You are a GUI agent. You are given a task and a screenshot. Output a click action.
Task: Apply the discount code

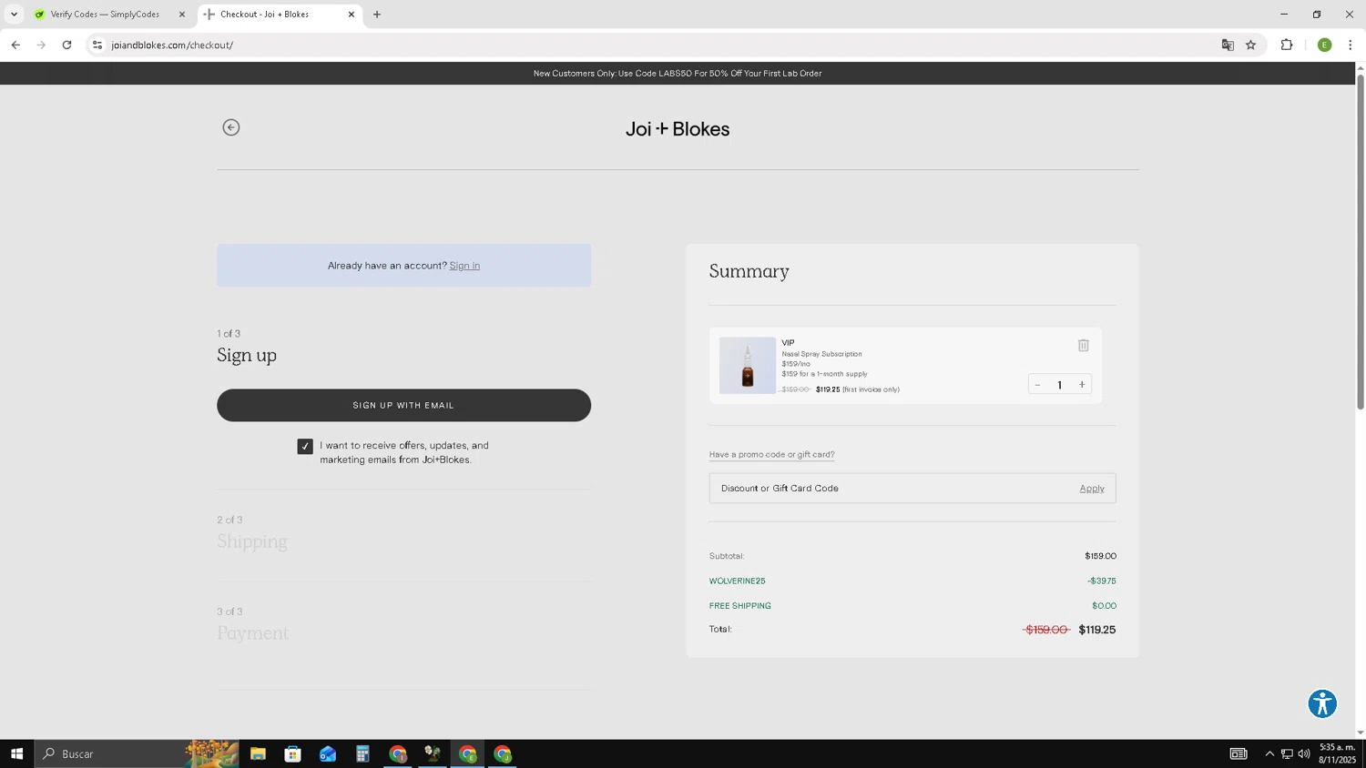[1092, 489]
